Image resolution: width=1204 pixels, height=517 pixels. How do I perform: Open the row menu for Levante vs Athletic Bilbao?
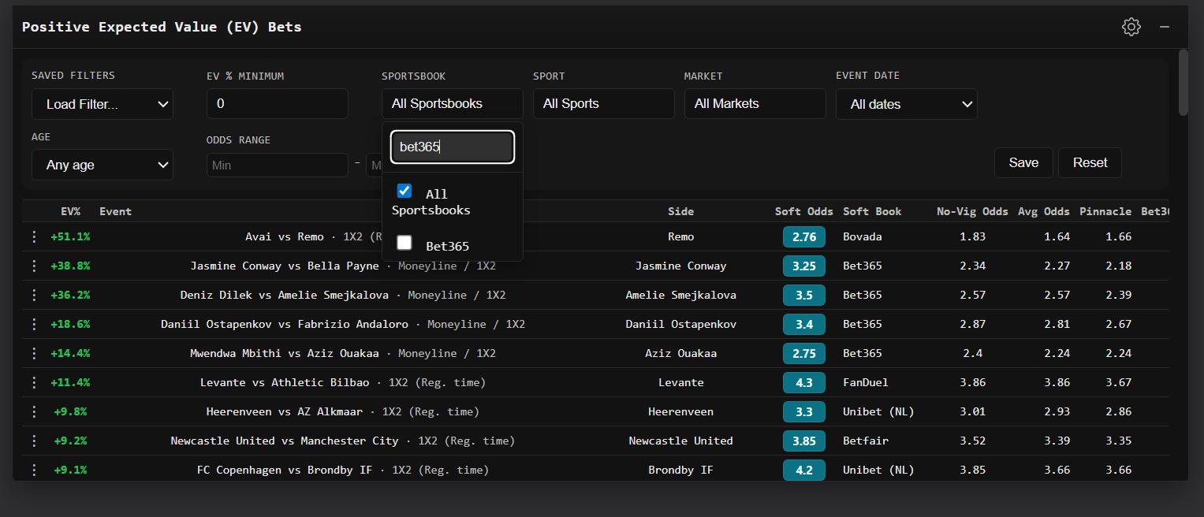[x=32, y=382]
